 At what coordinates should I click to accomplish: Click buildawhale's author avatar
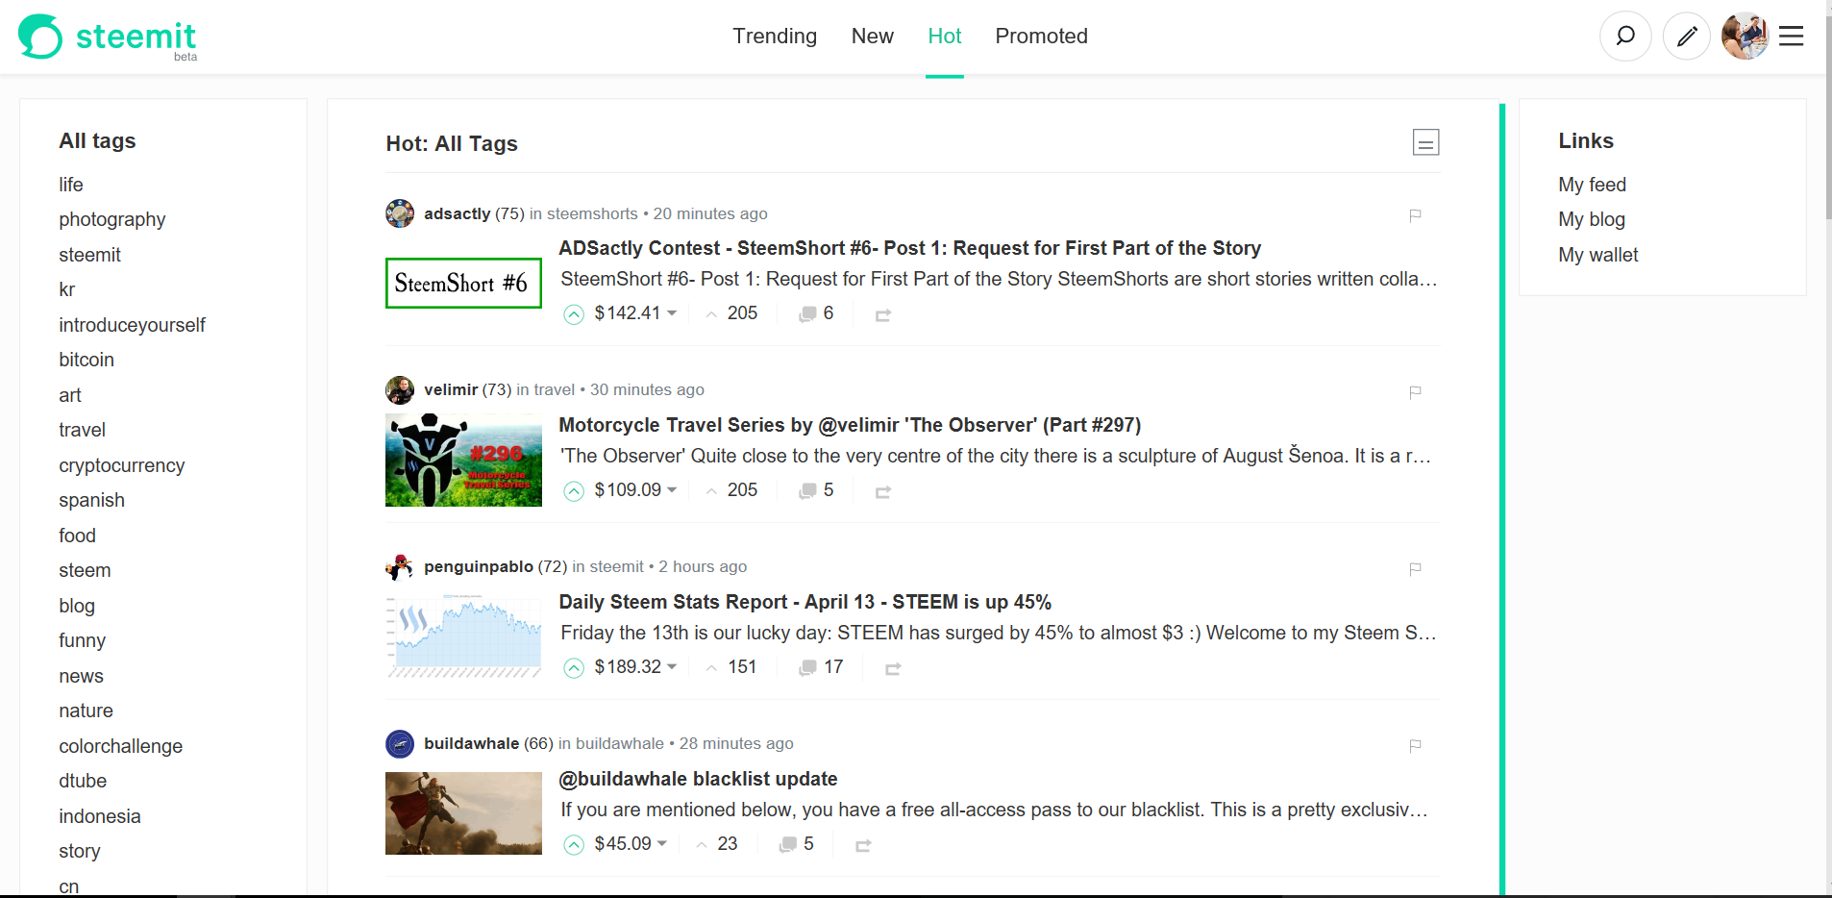(400, 743)
